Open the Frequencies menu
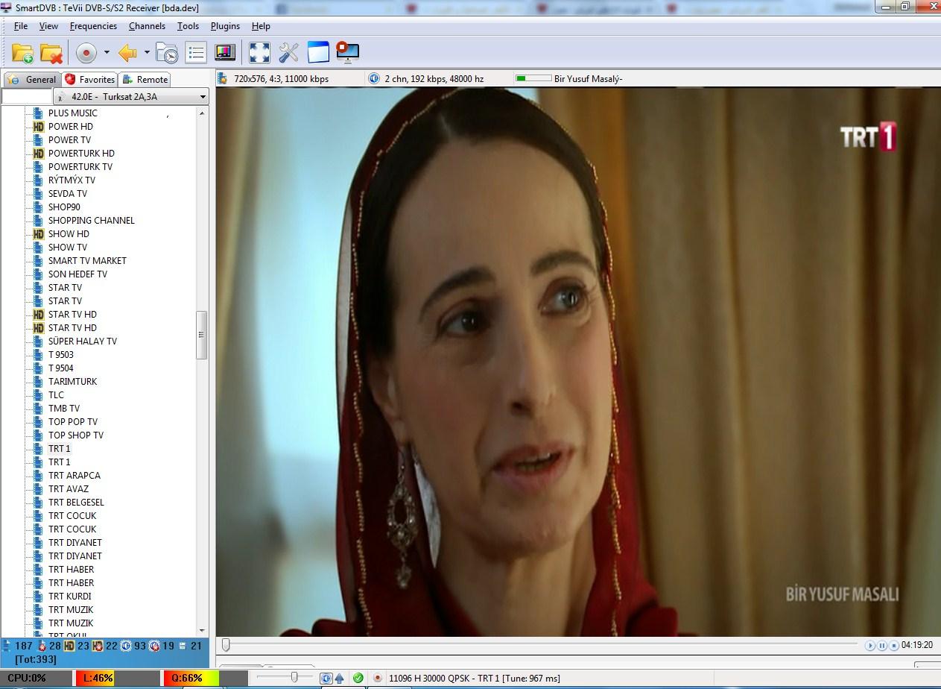Screen dimensions: 941x689 [93, 26]
